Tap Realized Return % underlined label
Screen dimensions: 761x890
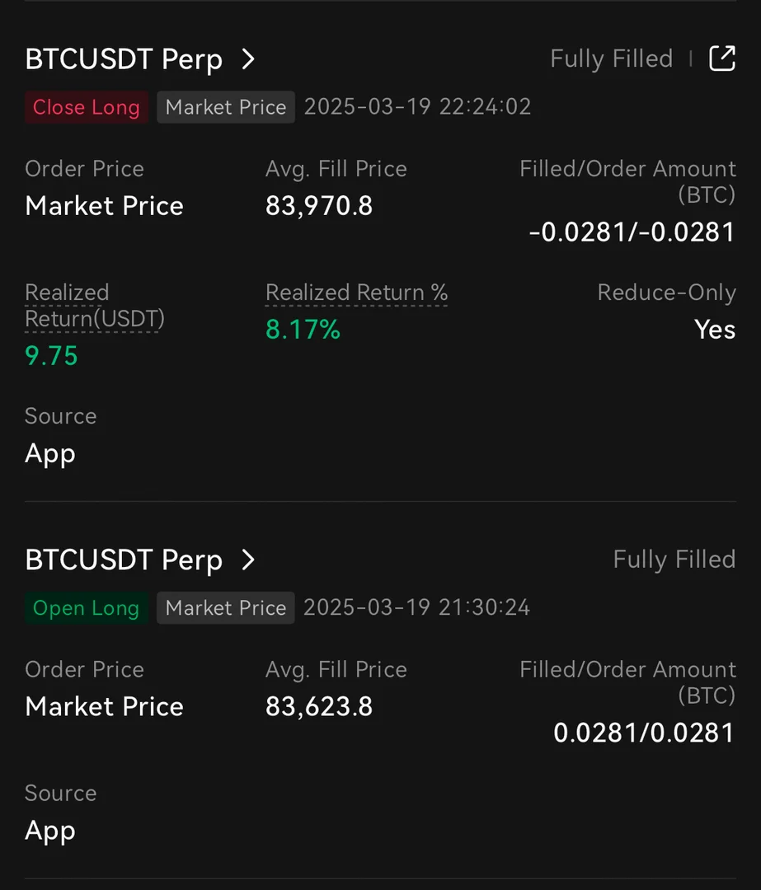pos(356,293)
